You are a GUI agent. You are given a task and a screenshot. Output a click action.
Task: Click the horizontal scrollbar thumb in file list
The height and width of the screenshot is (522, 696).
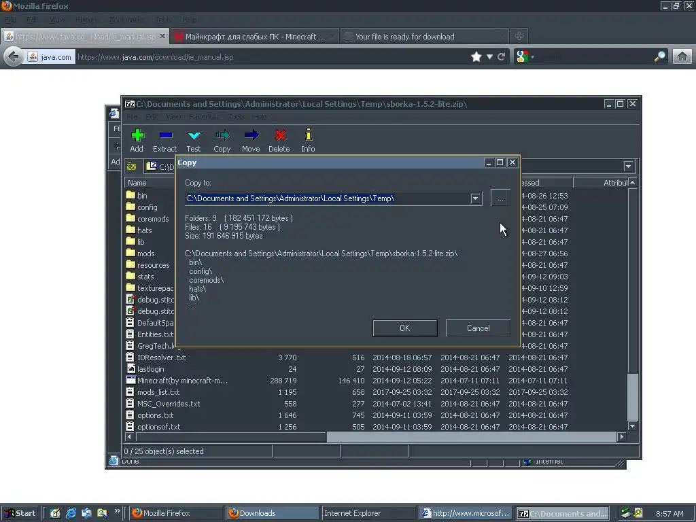(471, 437)
